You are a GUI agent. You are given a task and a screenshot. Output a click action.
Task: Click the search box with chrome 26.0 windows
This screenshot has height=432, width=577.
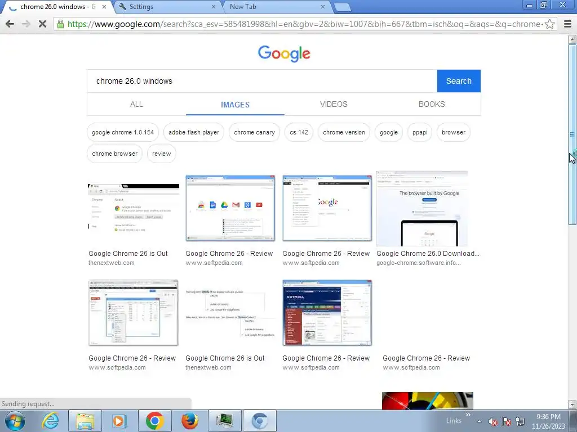tap(262, 81)
